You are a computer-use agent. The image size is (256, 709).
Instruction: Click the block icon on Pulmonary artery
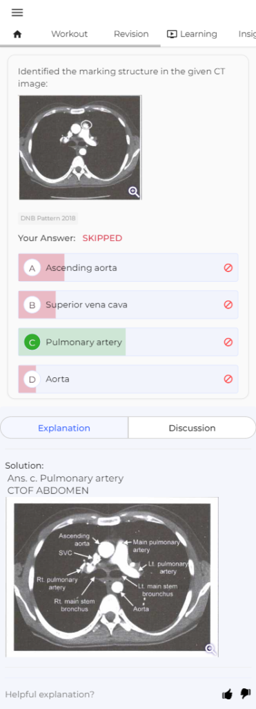[x=228, y=342]
